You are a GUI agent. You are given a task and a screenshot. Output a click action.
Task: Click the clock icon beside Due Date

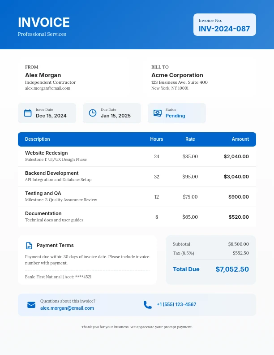tap(93, 113)
